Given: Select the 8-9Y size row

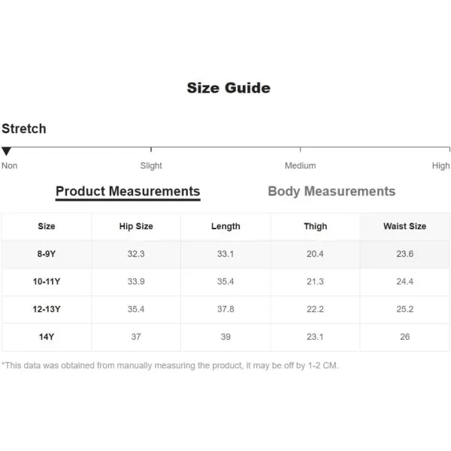Looking at the screenshot, I should pos(225,254).
